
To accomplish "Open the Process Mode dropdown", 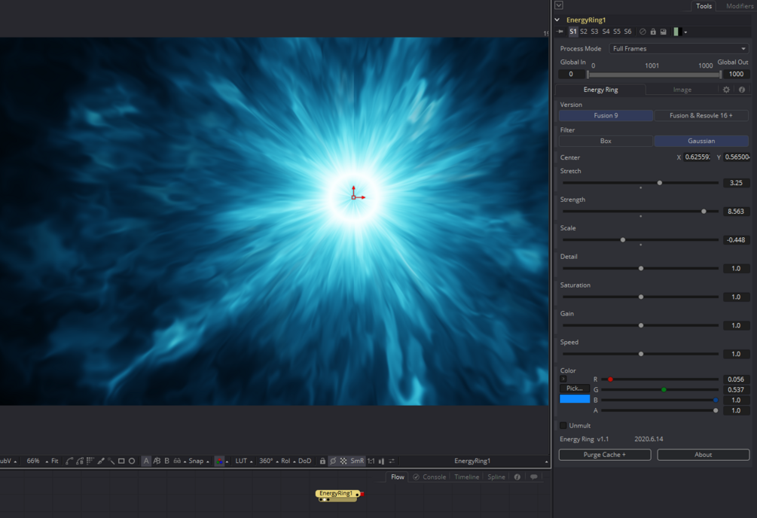I will (679, 49).
